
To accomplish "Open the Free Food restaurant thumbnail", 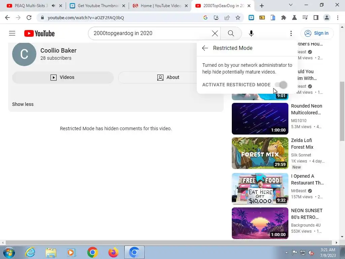I will [x=260, y=189].
